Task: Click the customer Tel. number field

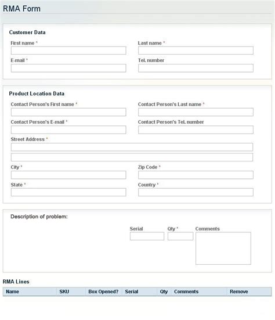Action: coord(196,68)
